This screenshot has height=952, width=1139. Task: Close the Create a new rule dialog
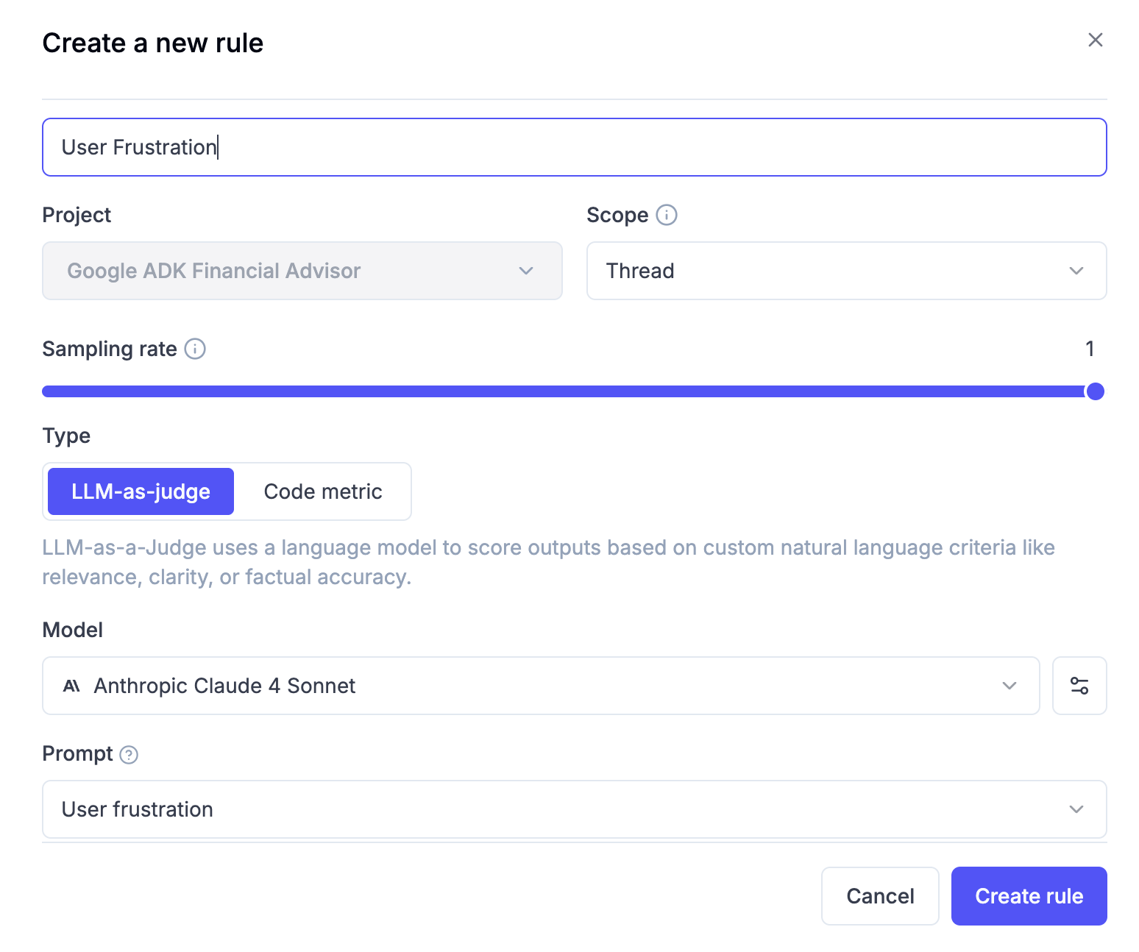[1096, 40]
